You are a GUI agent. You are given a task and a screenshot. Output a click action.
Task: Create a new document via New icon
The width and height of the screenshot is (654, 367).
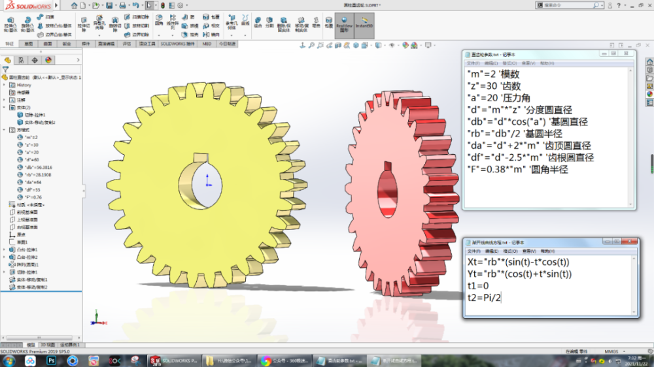[x=83, y=5]
